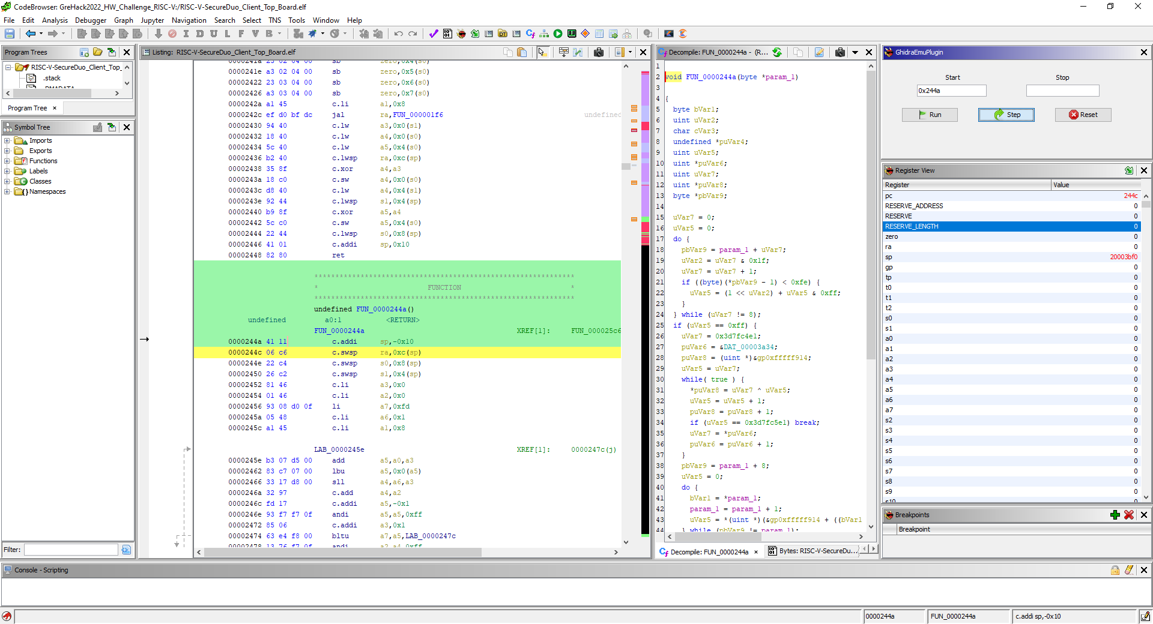The height and width of the screenshot is (624, 1153).
Task: Refresh the Decompile panel with green refresh icon
Action: click(x=777, y=52)
